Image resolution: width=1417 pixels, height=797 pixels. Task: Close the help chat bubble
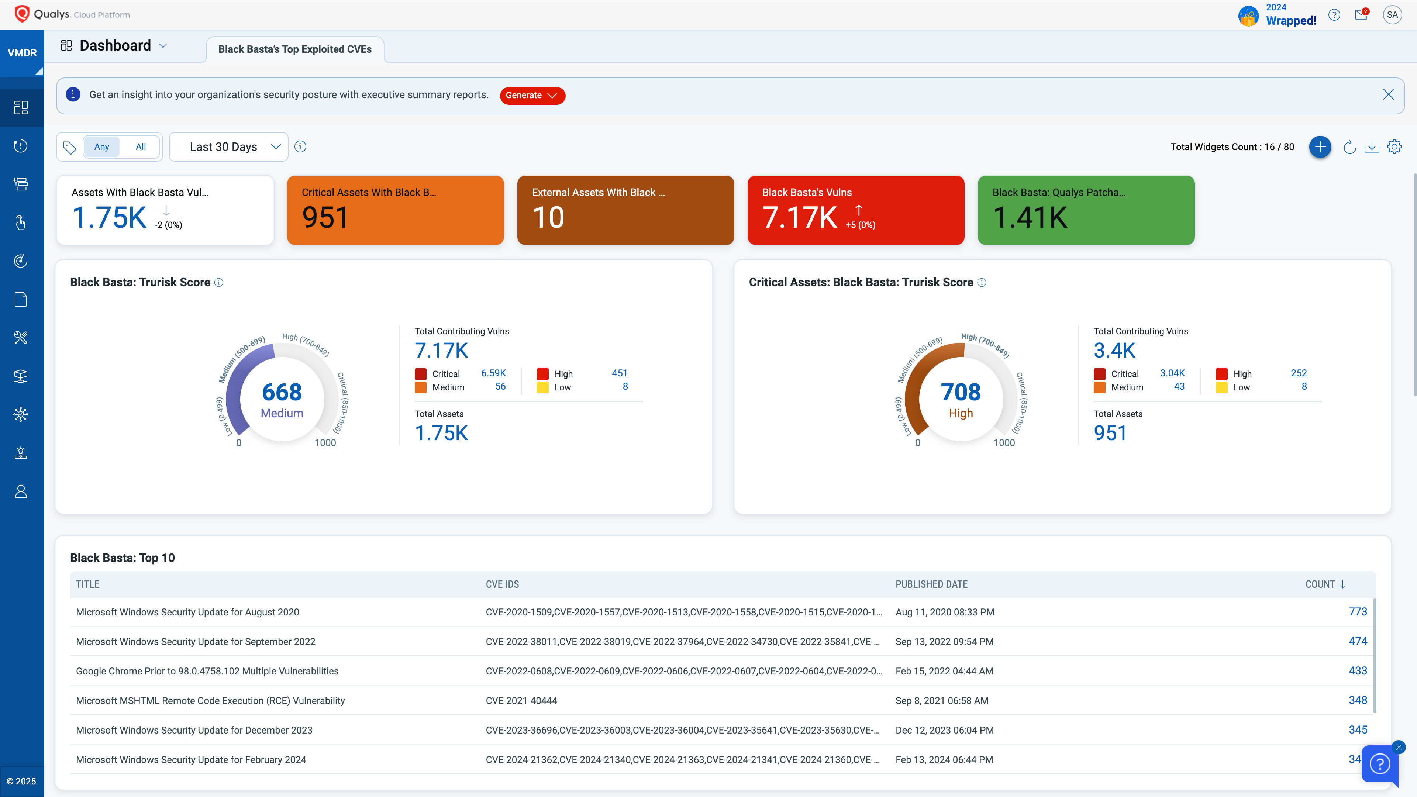[1398, 747]
